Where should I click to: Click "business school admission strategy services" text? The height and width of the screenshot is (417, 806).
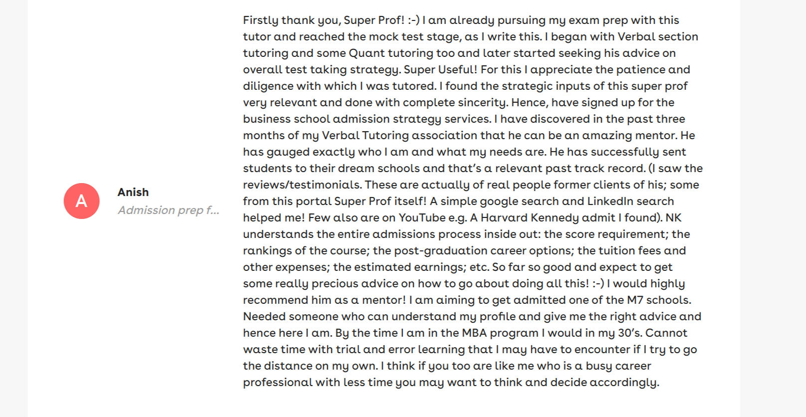pos(367,119)
